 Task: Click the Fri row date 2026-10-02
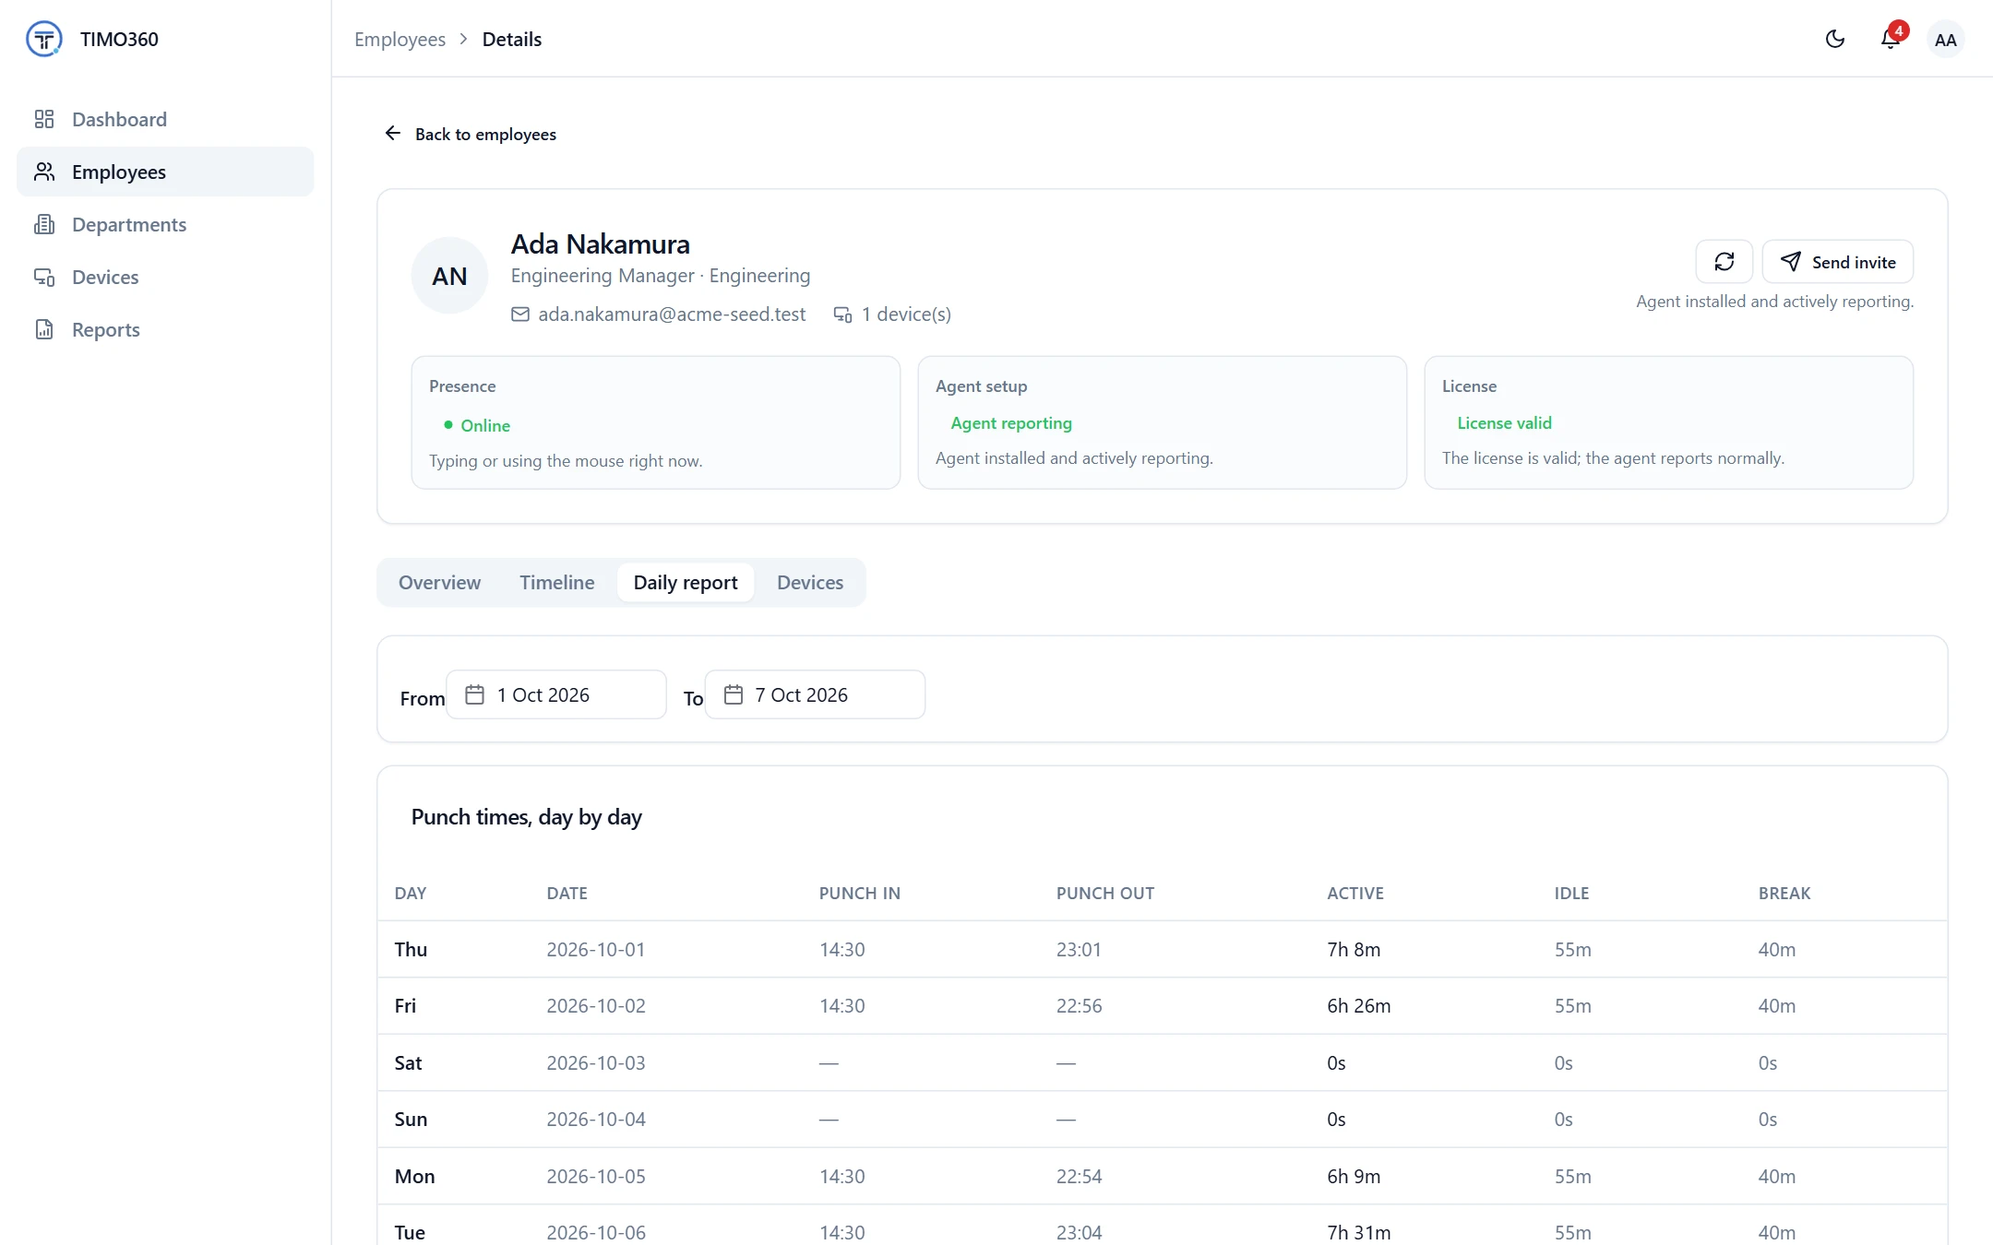[596, 1006]
